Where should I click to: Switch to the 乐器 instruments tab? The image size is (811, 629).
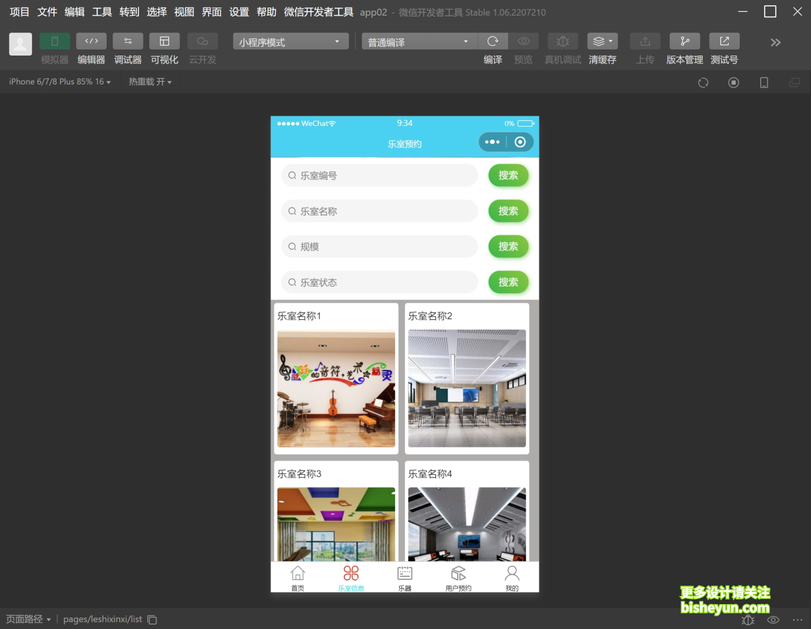point(405,577)
